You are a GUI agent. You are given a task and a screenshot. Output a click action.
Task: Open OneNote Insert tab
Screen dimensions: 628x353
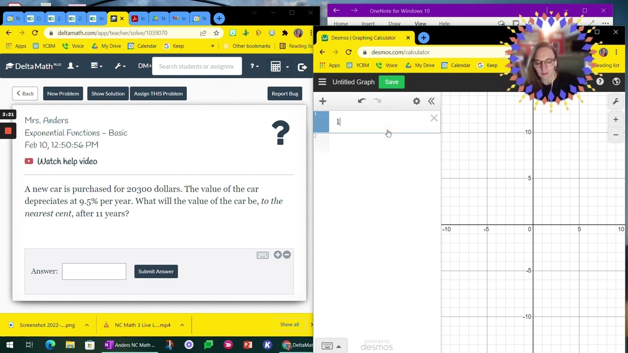click(x=368, y=24)
